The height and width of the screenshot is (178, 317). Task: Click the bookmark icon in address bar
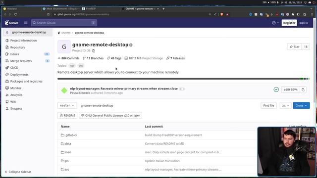pyautogui.click(x=49, y=14)
